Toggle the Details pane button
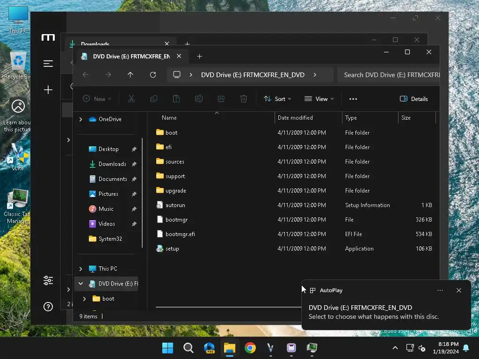This screenshot has width=479, height=359. click(414, 99)
